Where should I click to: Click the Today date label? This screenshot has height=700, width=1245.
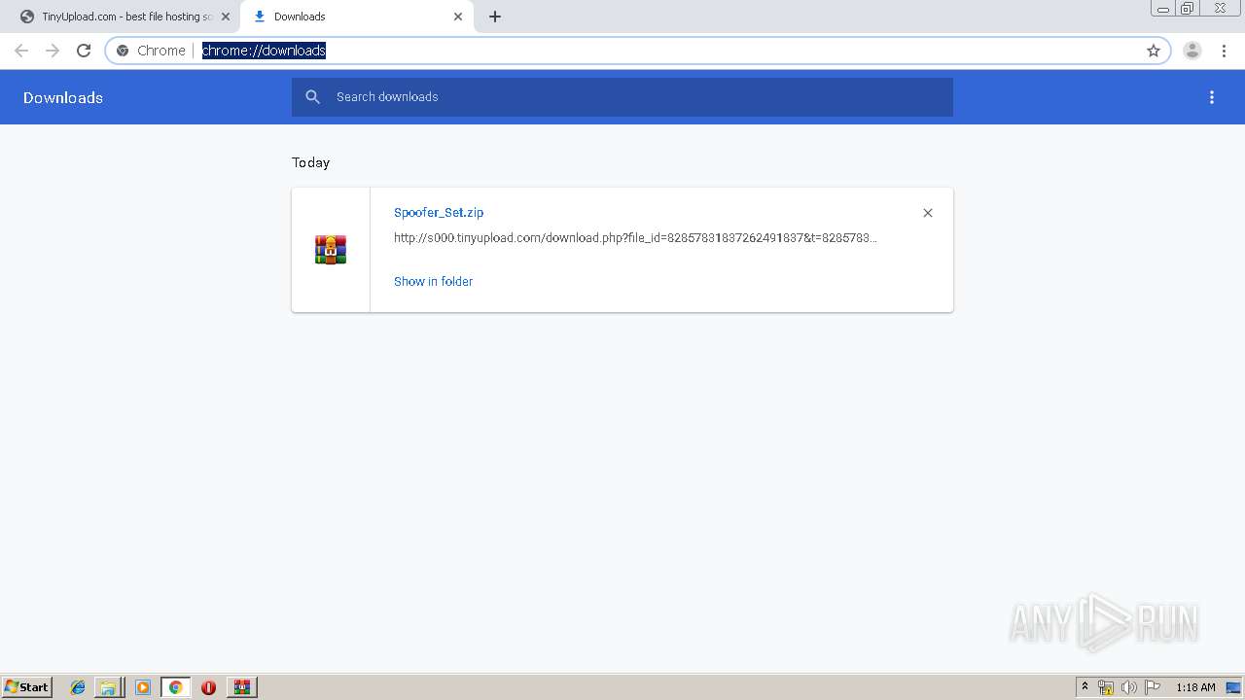(x=311, y=162)
